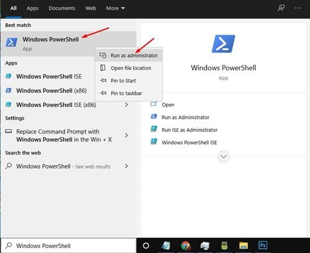Viewport: 310px width, 253px height.
Task: Open the feedback icon in search header
Action: (281, 8)
